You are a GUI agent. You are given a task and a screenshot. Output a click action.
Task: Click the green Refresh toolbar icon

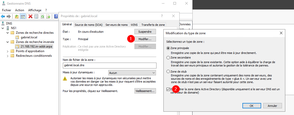pos(42,17)
